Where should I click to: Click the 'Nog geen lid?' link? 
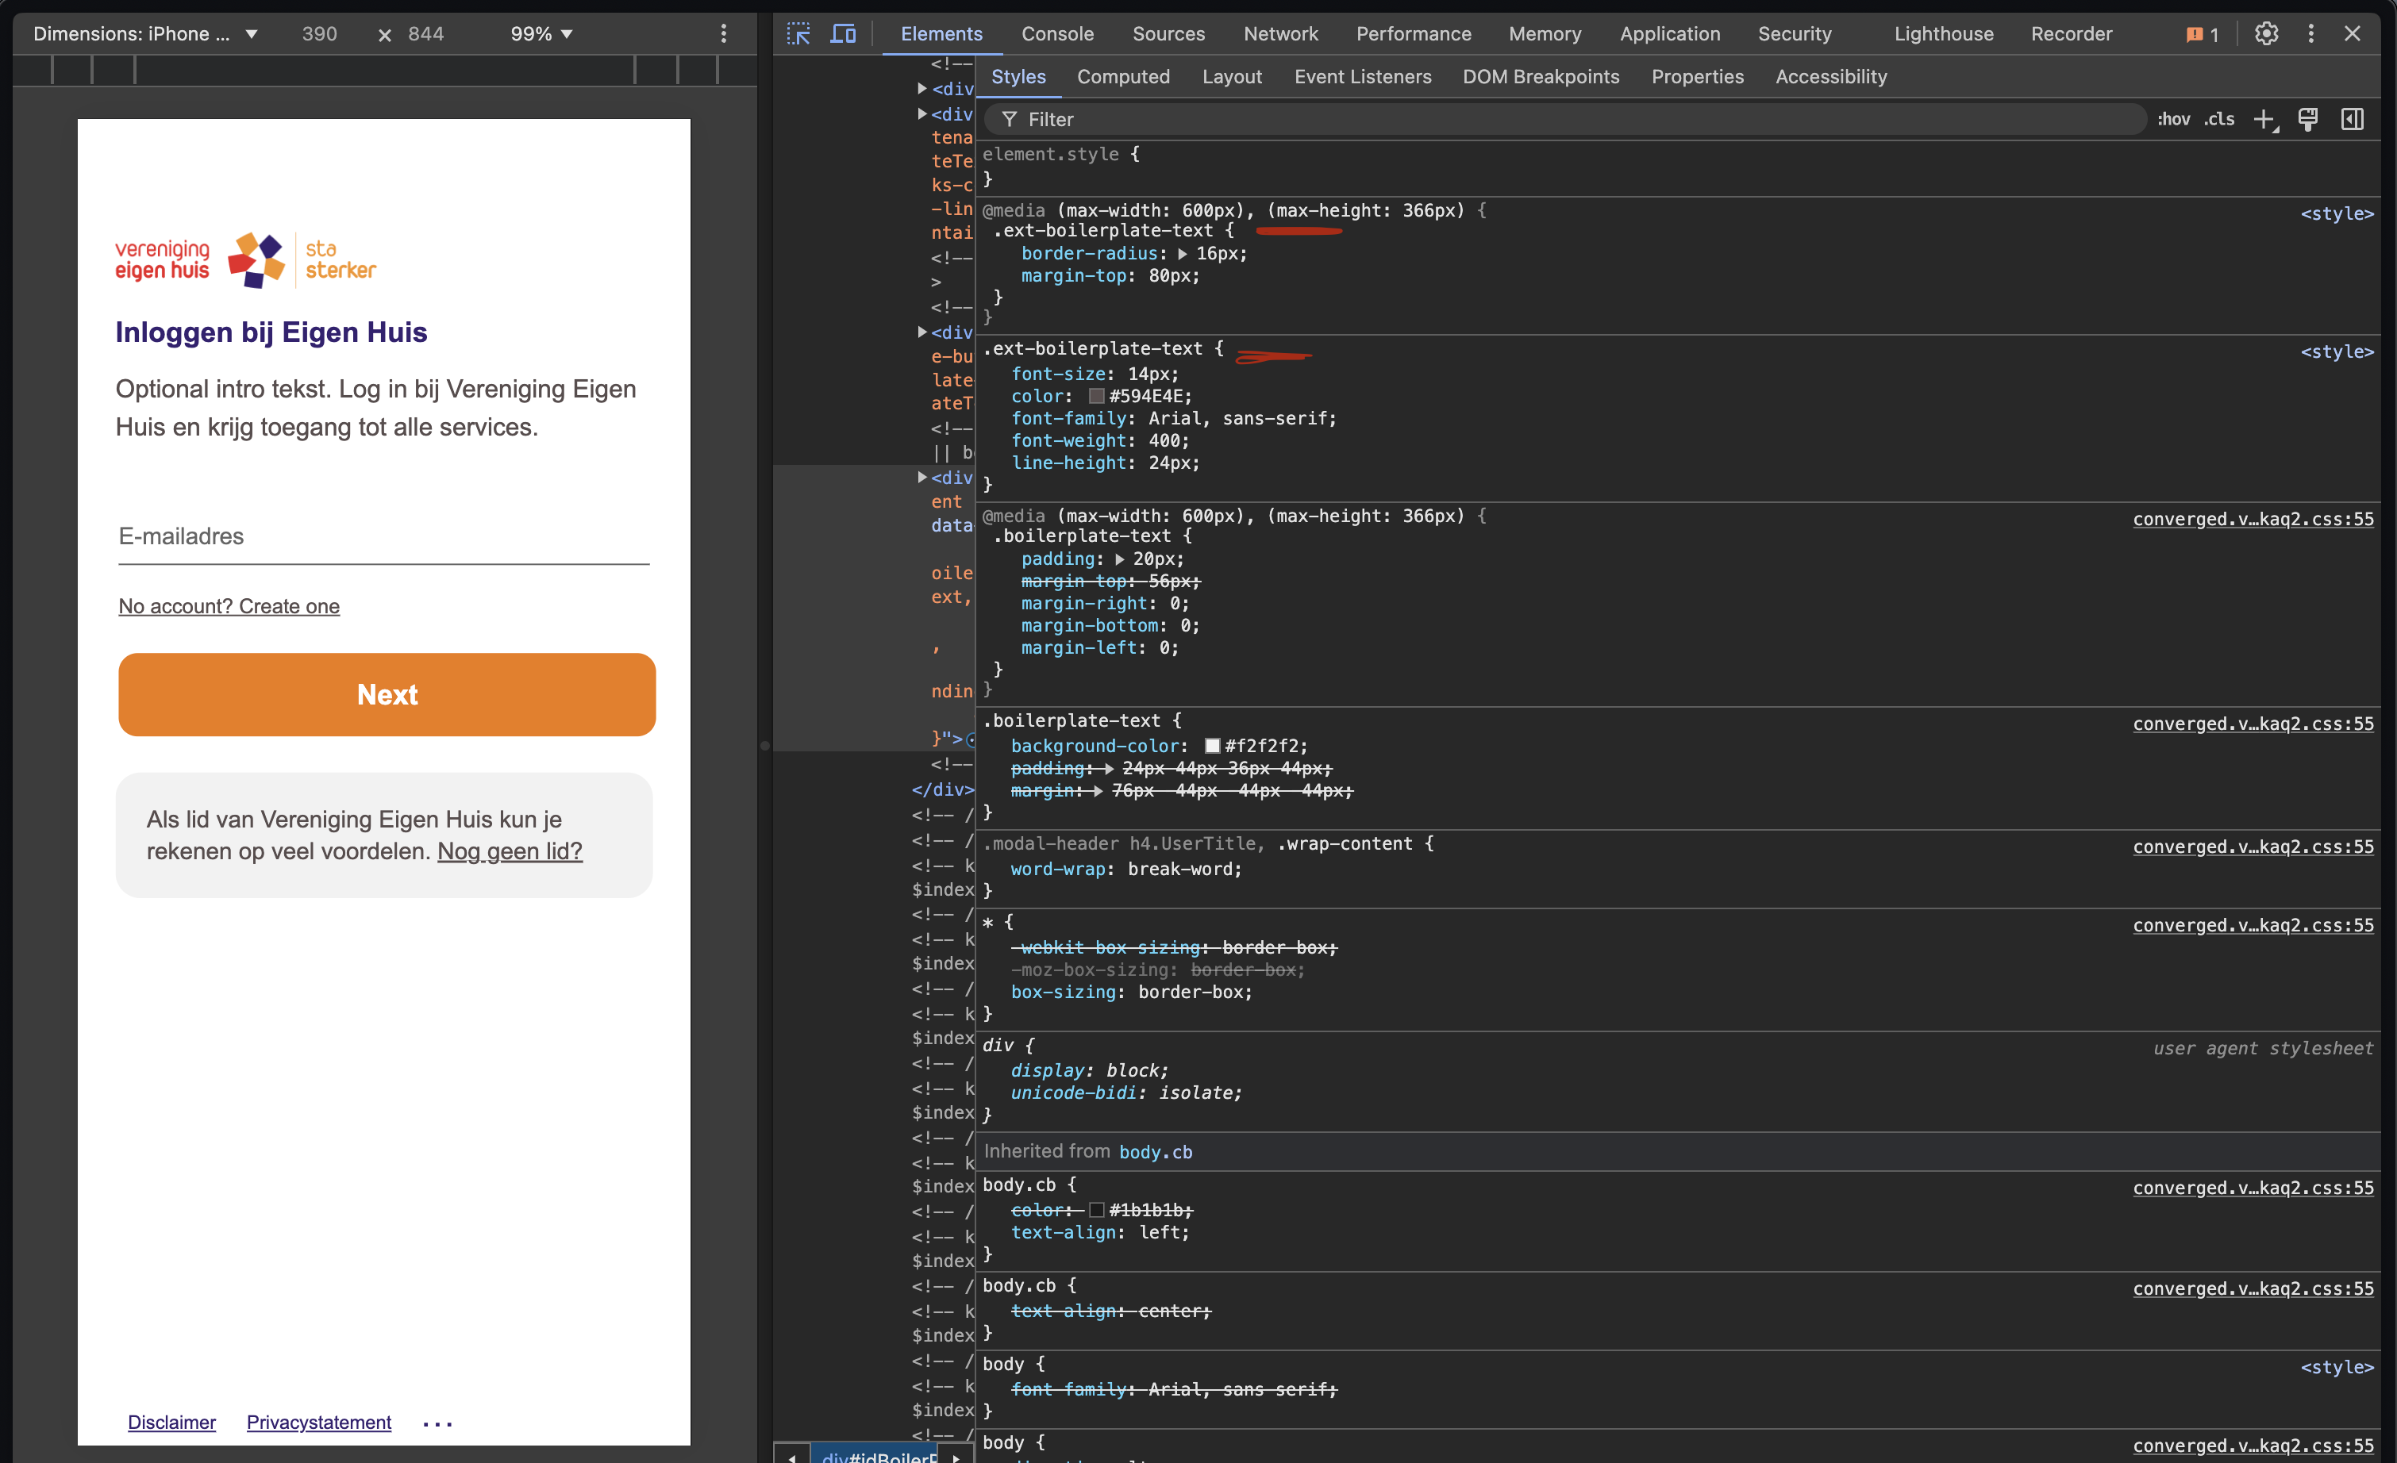click(510, 851)
